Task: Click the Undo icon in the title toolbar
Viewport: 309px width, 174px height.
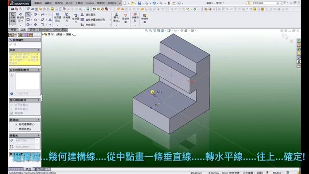Action: pyautogui.click(x=154, y=3)
